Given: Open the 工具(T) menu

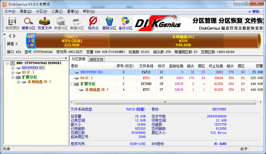Looking at the screenshot, I should (57, 11).
